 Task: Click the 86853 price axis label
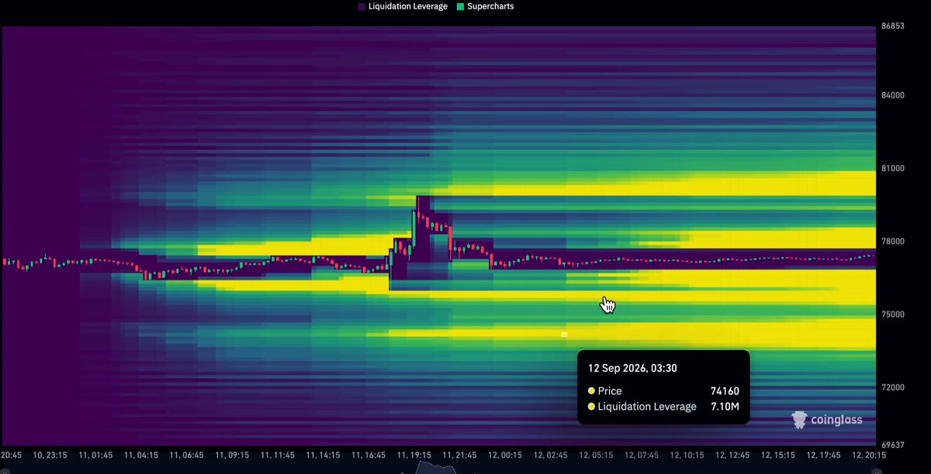893,26
